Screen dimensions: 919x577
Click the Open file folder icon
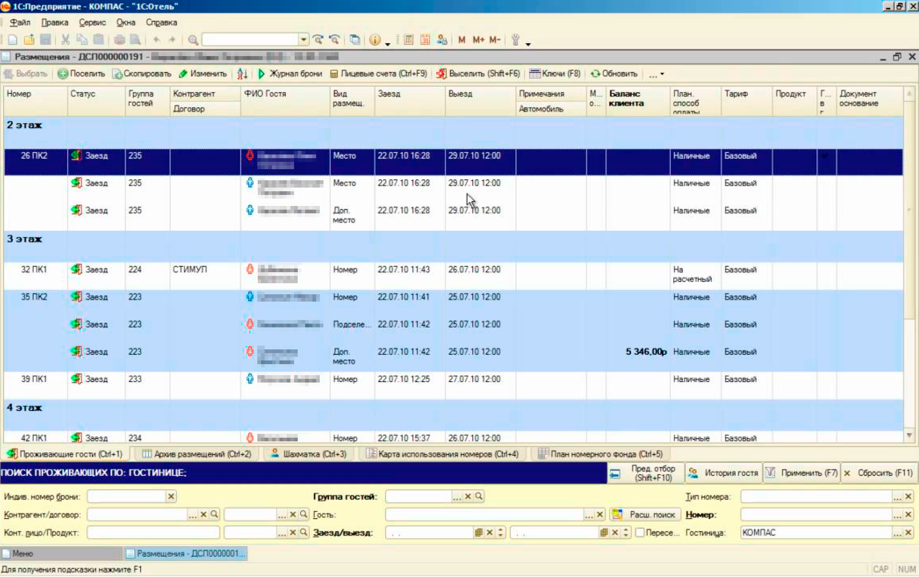click(29, 40)
